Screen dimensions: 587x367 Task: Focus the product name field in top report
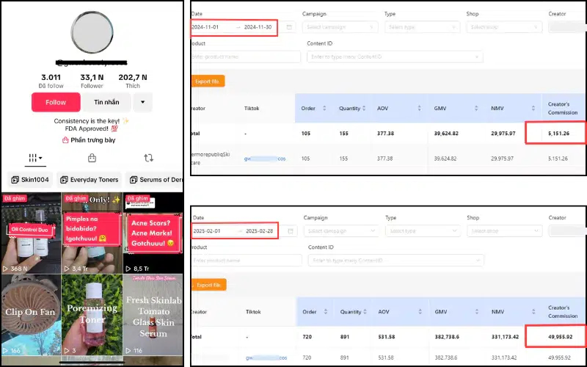pos(246,57)
